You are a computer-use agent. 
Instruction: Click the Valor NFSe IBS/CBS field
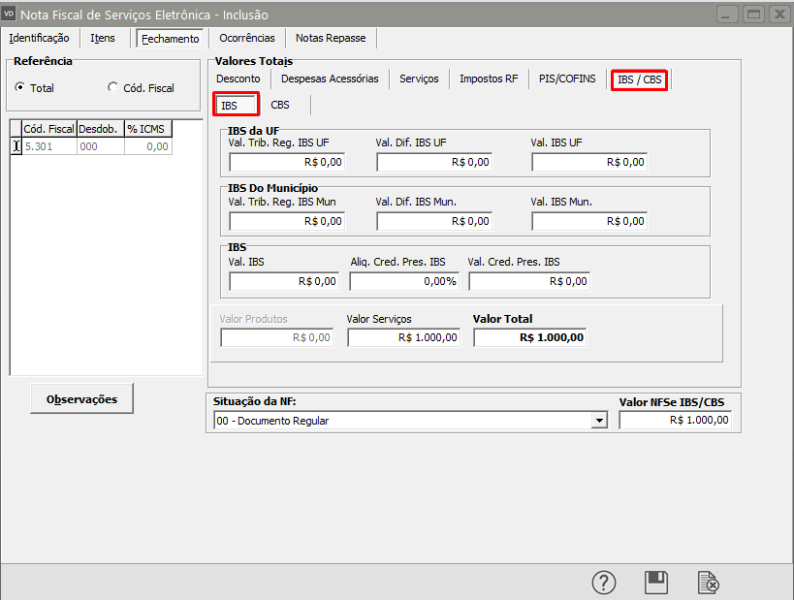click(x=675, y=421)
